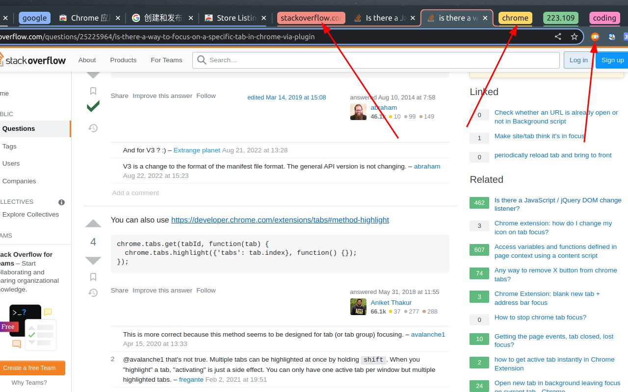
Task: Click the Sign up button
Action: coord(612,60)
